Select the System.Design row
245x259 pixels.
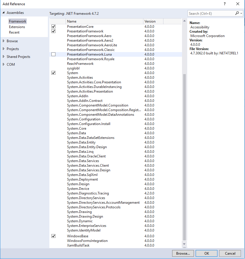click(116, 184)
